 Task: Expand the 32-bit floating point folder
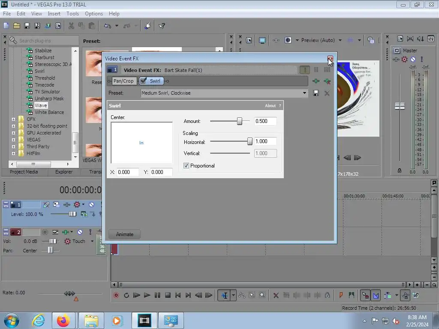(x=13, y=126)
